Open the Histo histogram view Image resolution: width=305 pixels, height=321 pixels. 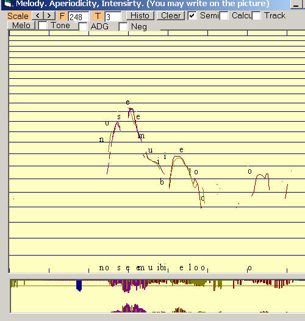[140, 15]
